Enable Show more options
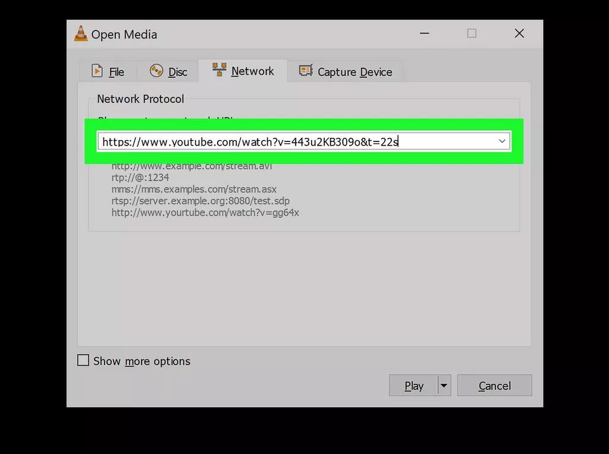 click(x=83, y=360)
